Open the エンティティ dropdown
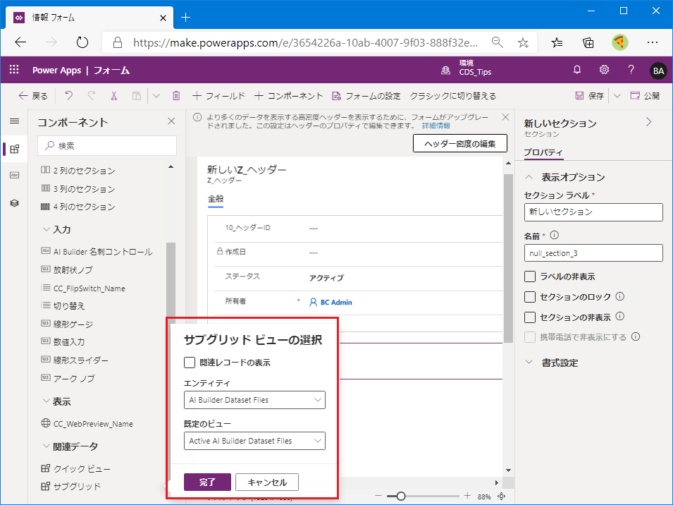 coord(254,400)
